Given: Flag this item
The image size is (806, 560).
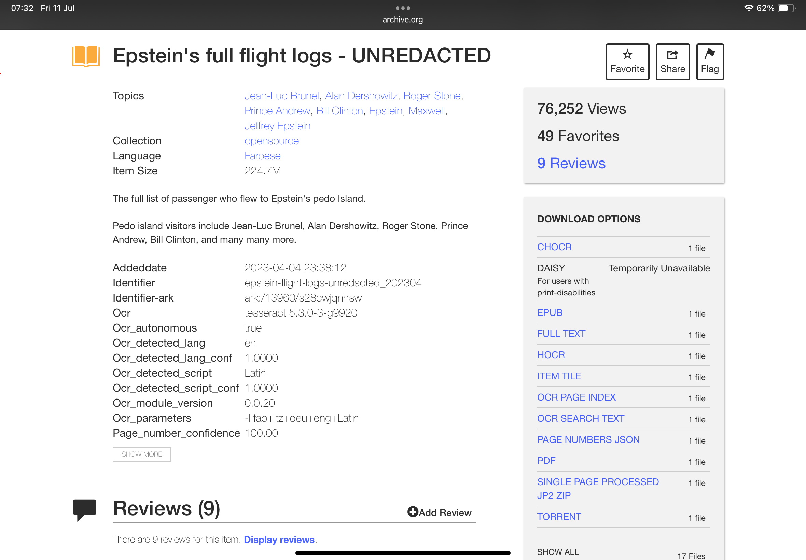Looking at the screenshot, I should pyautogui.click(x=710, y=62).
